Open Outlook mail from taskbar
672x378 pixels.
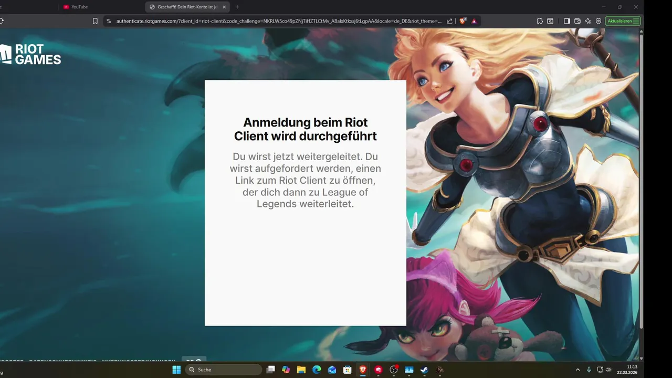coord(332,370)
